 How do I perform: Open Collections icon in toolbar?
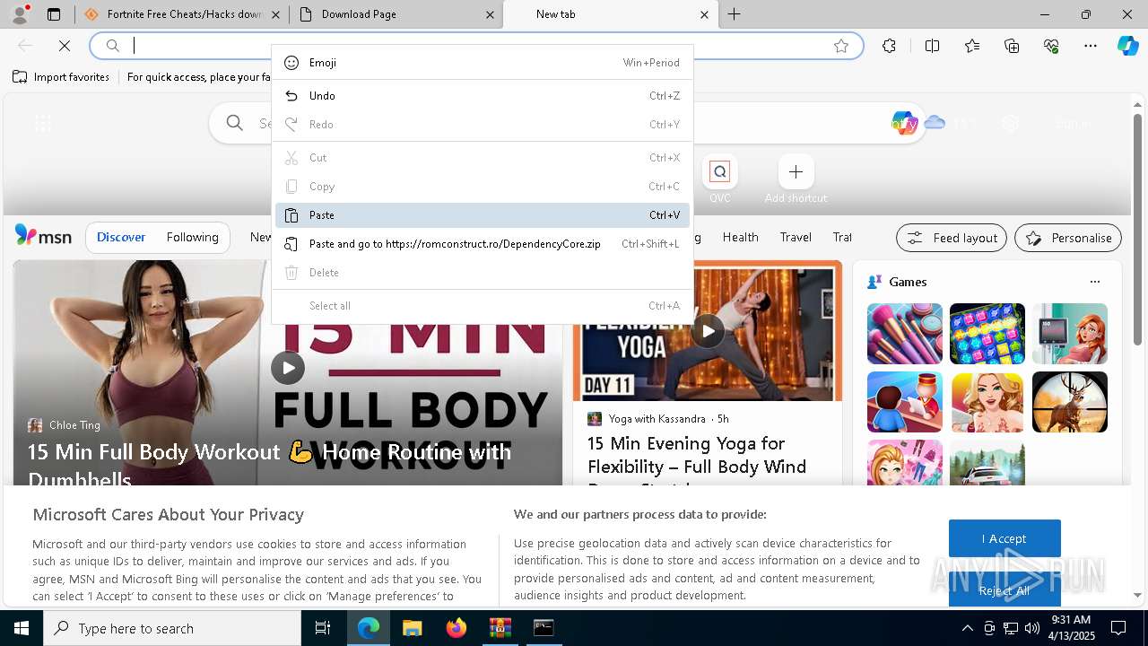click(x=1012, y=46)
